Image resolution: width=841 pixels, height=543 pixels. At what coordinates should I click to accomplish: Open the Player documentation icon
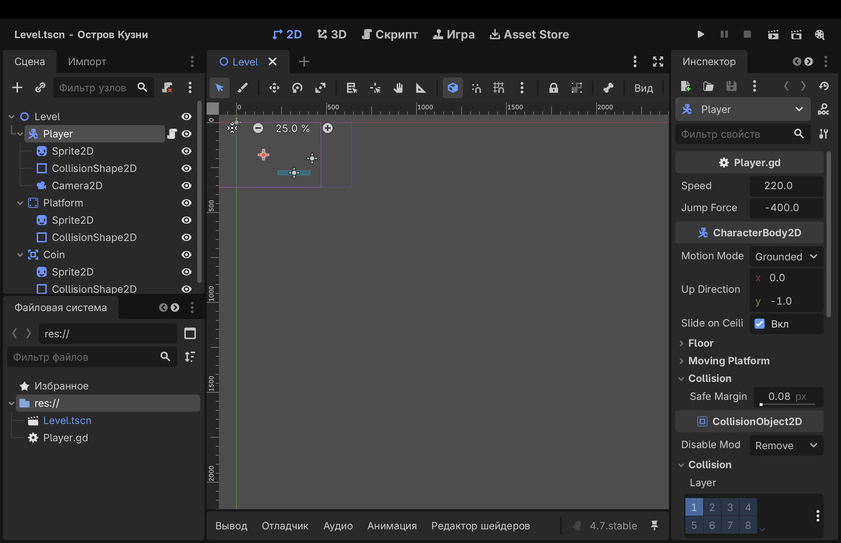[823, 109]
